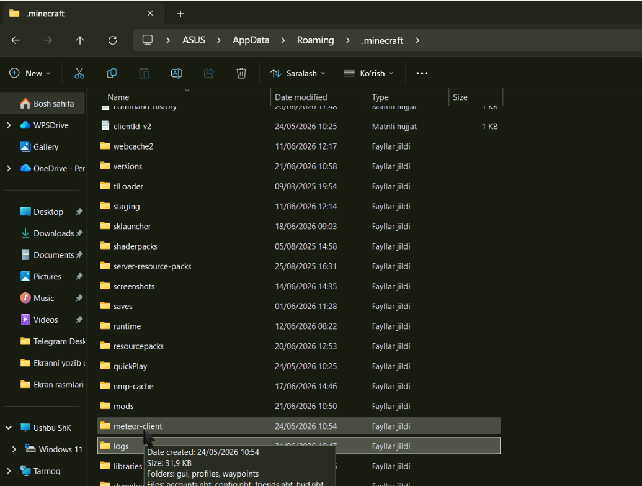Select the server-resource-packs folder
The height and width of the screenshot is (486, 642).
299,266
